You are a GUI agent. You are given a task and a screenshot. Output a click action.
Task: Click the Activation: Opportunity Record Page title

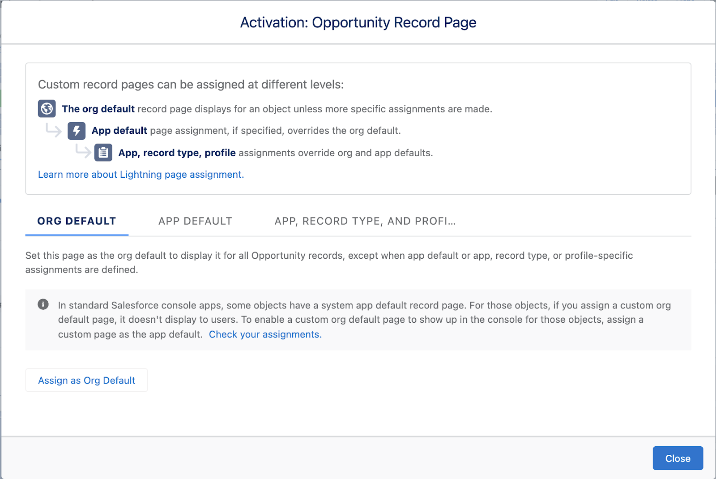coord(358,22)
